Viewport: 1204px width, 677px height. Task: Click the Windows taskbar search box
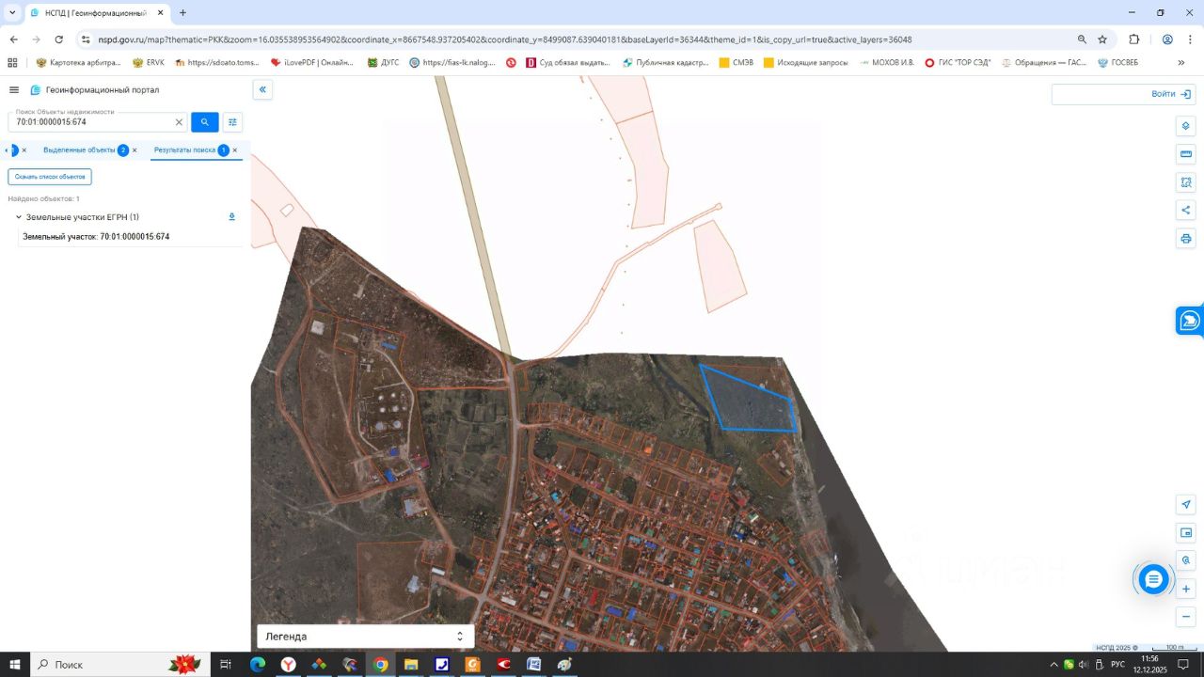tap(119, 664)
